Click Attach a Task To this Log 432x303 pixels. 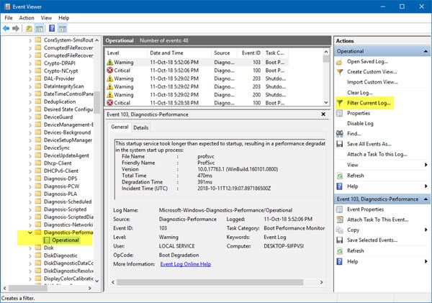[377, 154]
